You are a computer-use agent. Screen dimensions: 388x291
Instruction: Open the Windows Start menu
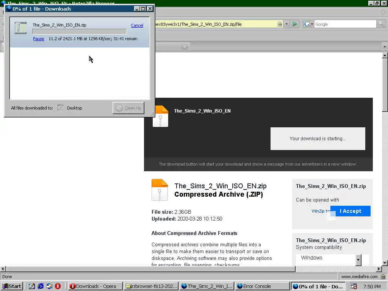coord(12,286)
